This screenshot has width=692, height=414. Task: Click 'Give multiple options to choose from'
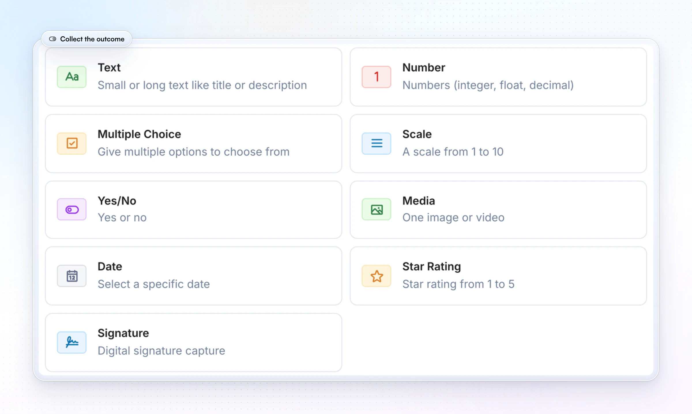(193, 152)
